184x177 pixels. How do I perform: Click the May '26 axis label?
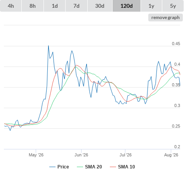36,155
